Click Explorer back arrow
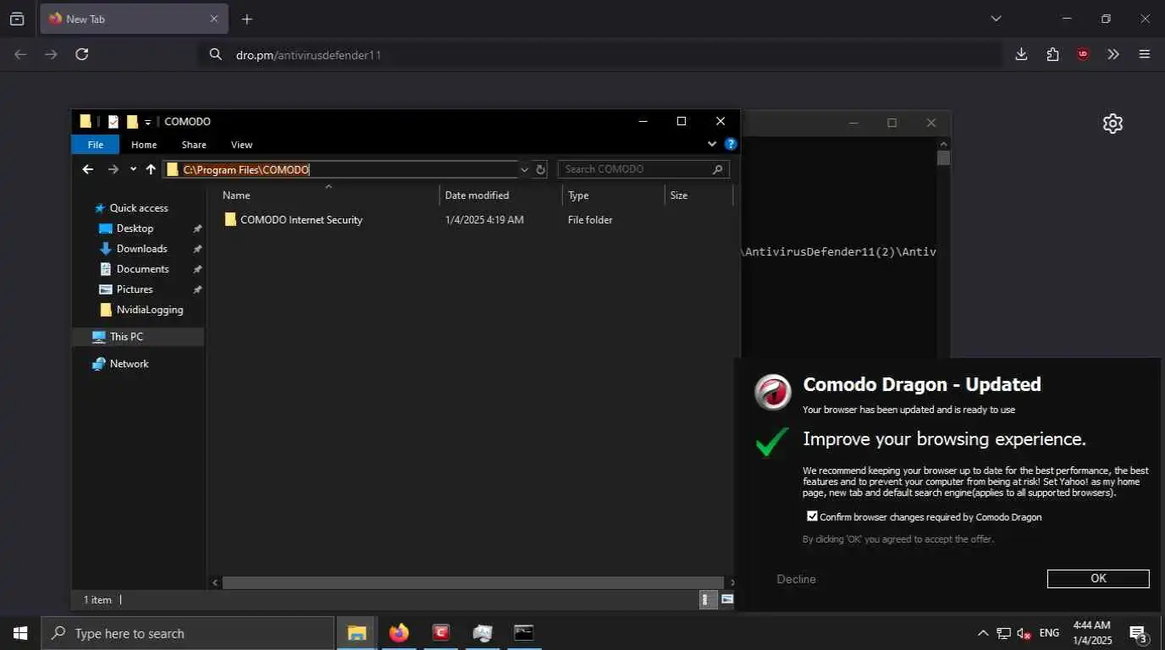Viewport: 1165px width, 650px height. click(88, 169)
